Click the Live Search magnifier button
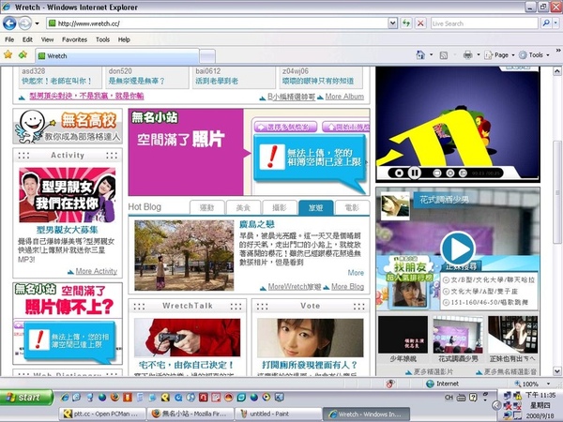The width and height of the screenshot is (563, 422). [x=546, y=23]
